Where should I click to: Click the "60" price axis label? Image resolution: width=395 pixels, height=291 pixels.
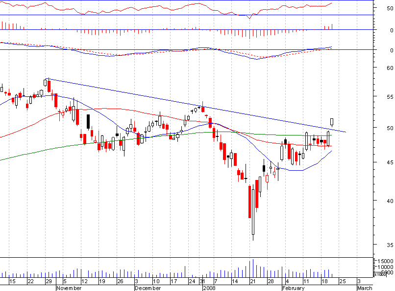coord(390,68)
